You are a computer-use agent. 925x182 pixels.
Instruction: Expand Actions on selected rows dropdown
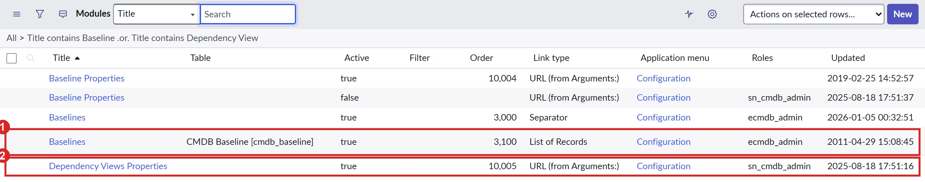tap(813, 14)
